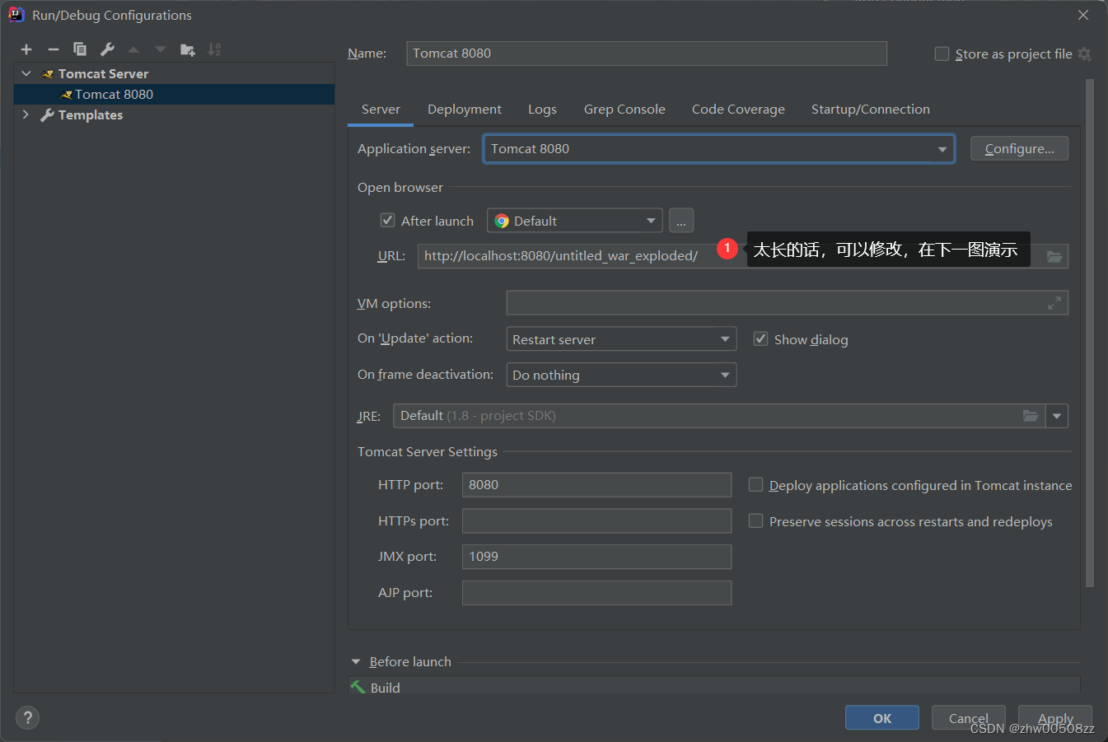Screen dimensions: 1108x742
Task: Click into the VM options field
Action: point(787,303)
